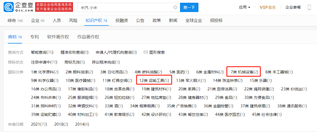Filter application date 2018(2)

point(61,124)
